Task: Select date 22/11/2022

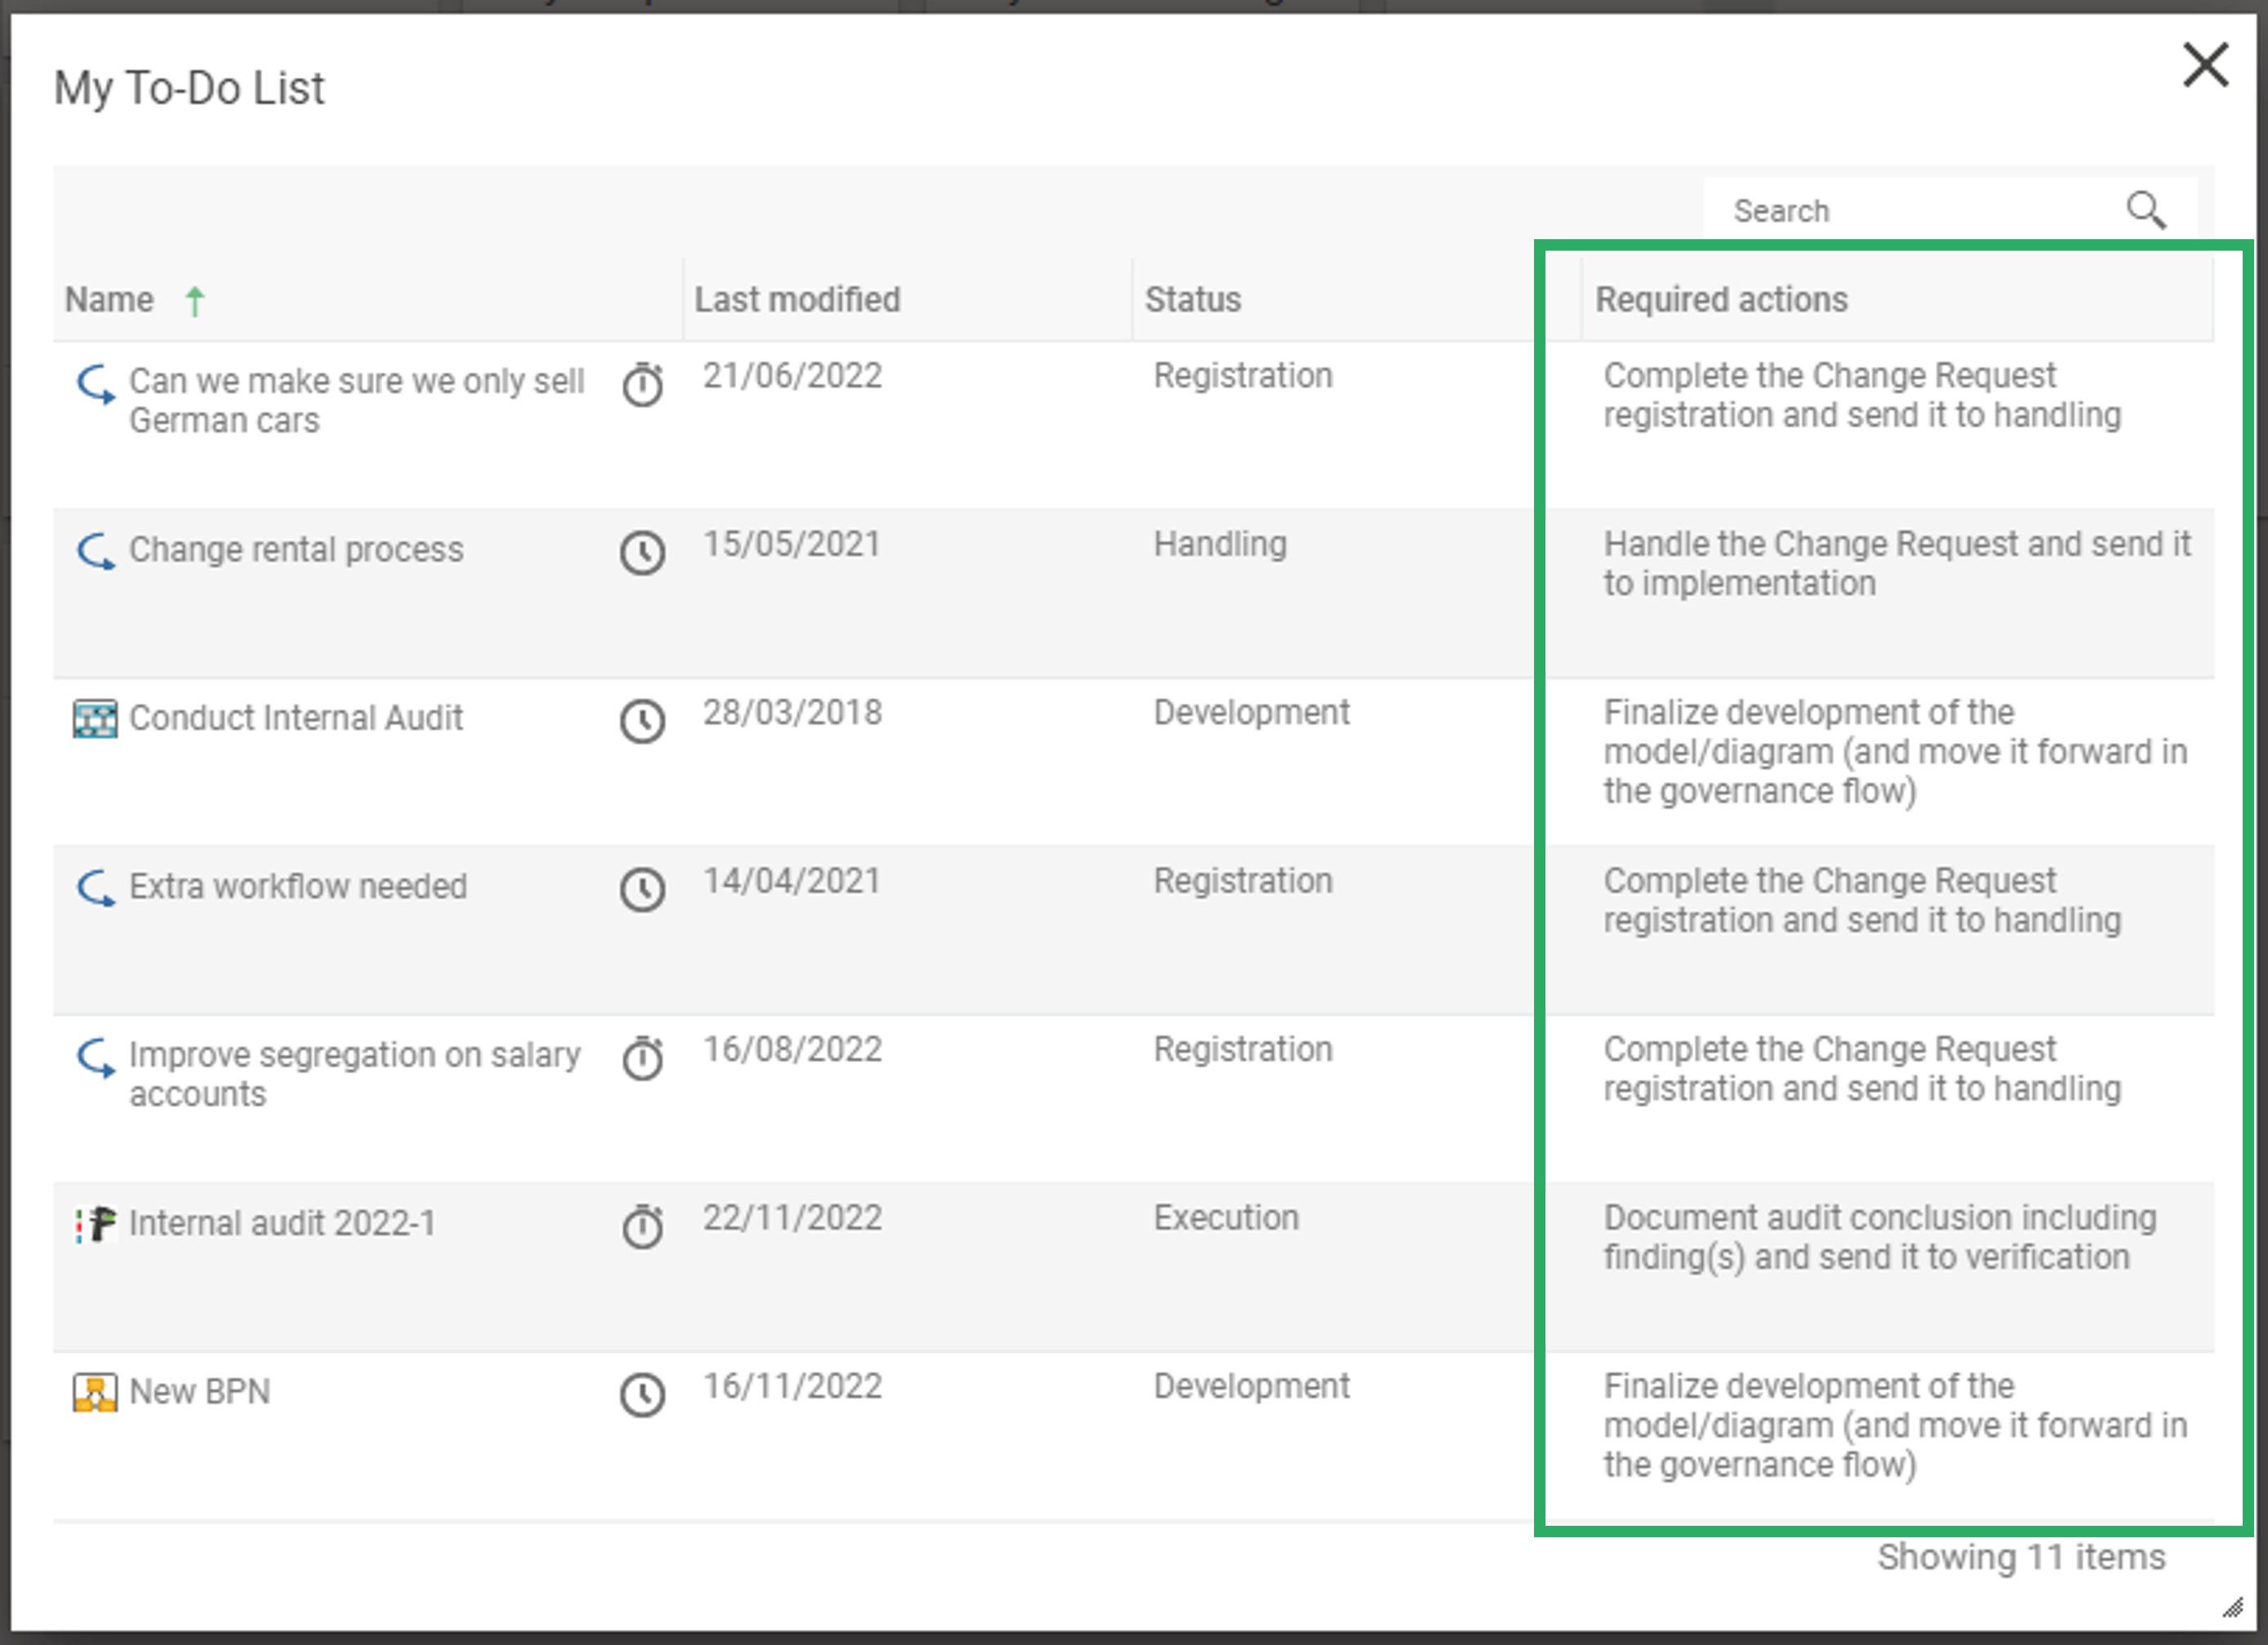Action: coord(792,1217)
